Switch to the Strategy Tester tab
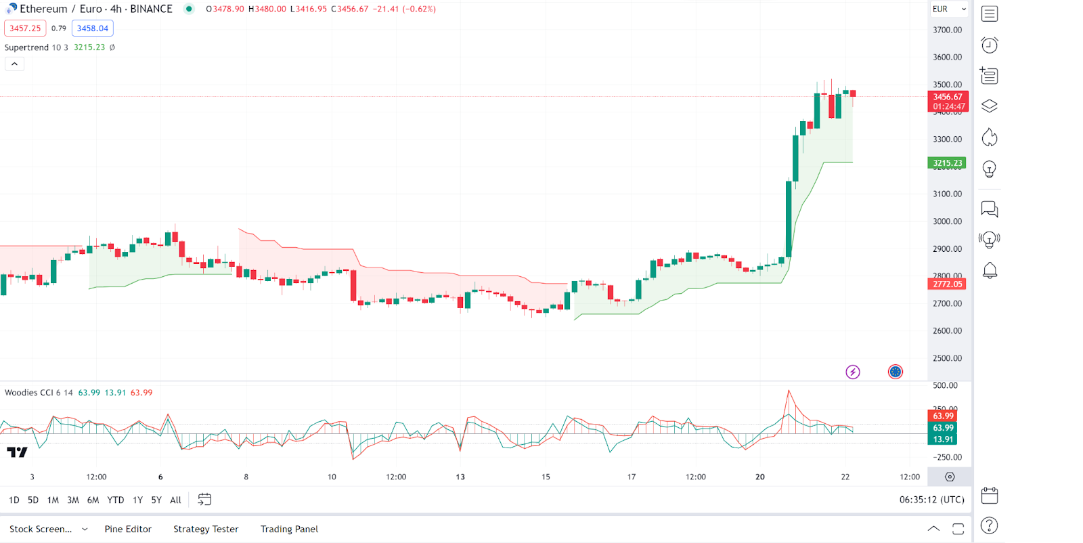 206,529
